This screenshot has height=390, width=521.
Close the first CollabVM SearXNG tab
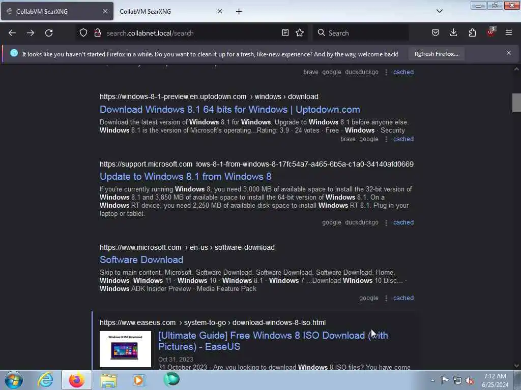tap(105, 11)
